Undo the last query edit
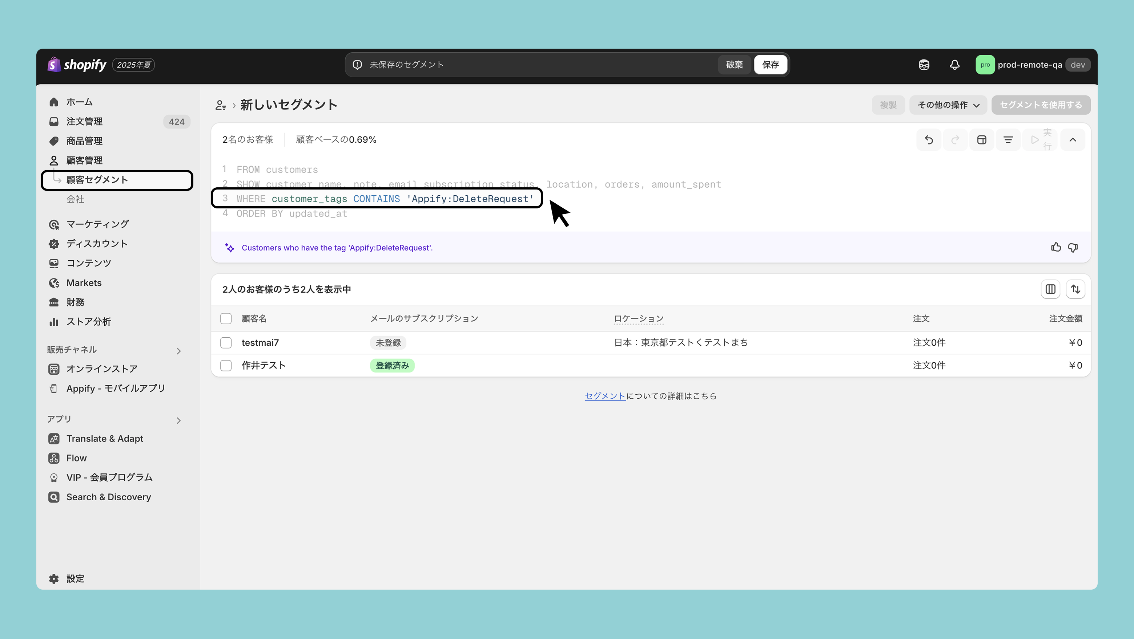 click(x=929, y=140)
